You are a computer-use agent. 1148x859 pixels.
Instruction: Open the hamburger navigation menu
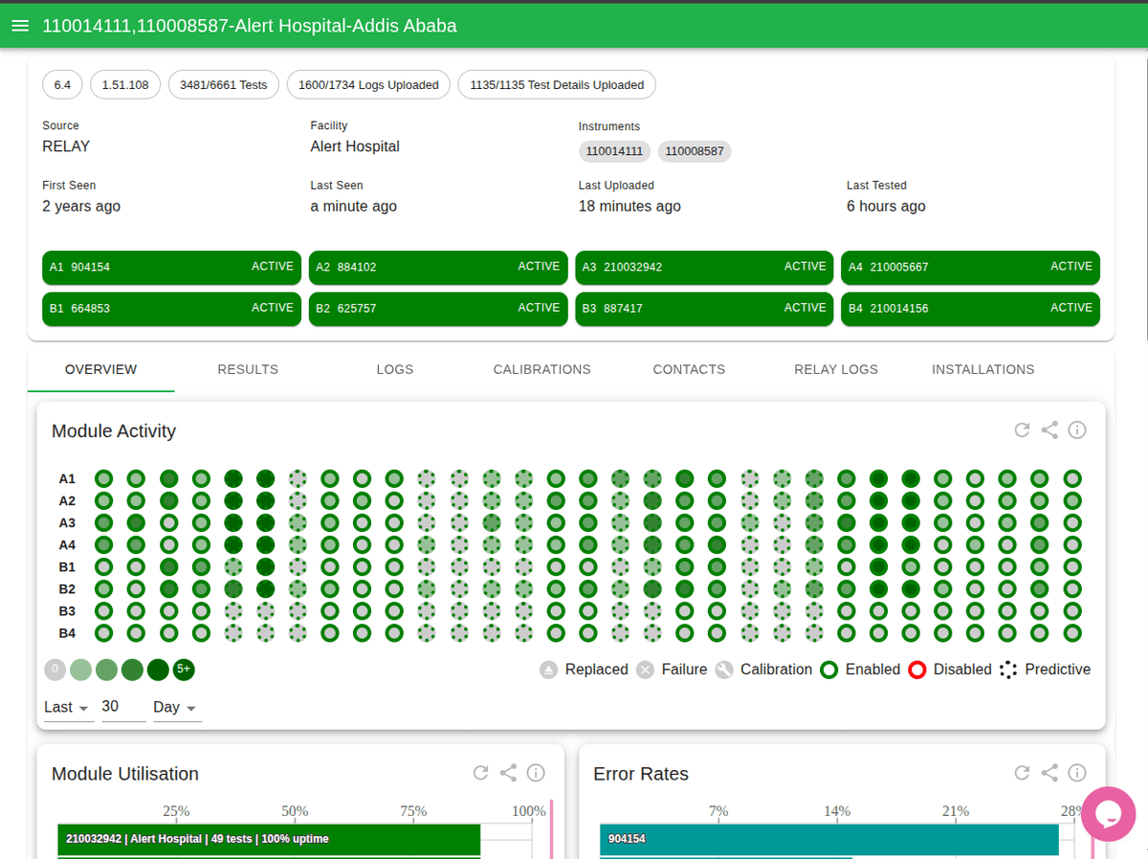point(20,26)
